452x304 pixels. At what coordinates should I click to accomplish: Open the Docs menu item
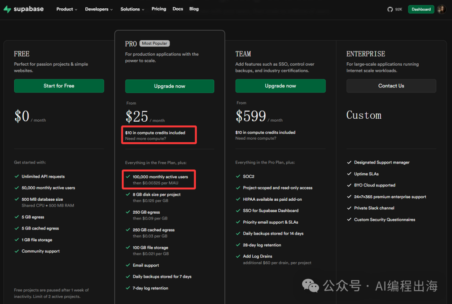coord(178,9)
